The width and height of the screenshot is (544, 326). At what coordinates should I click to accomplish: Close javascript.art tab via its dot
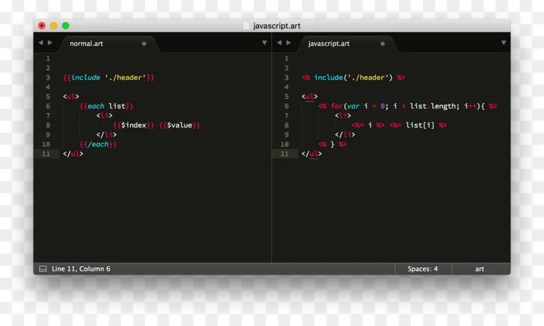(x=383, y=43)
